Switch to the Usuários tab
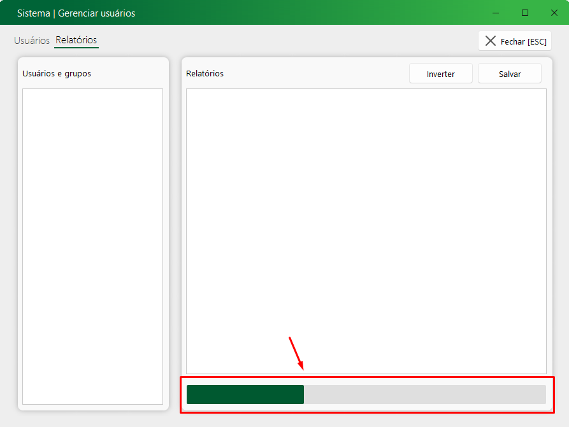This screenshot has width=569, height=427. 31,40
